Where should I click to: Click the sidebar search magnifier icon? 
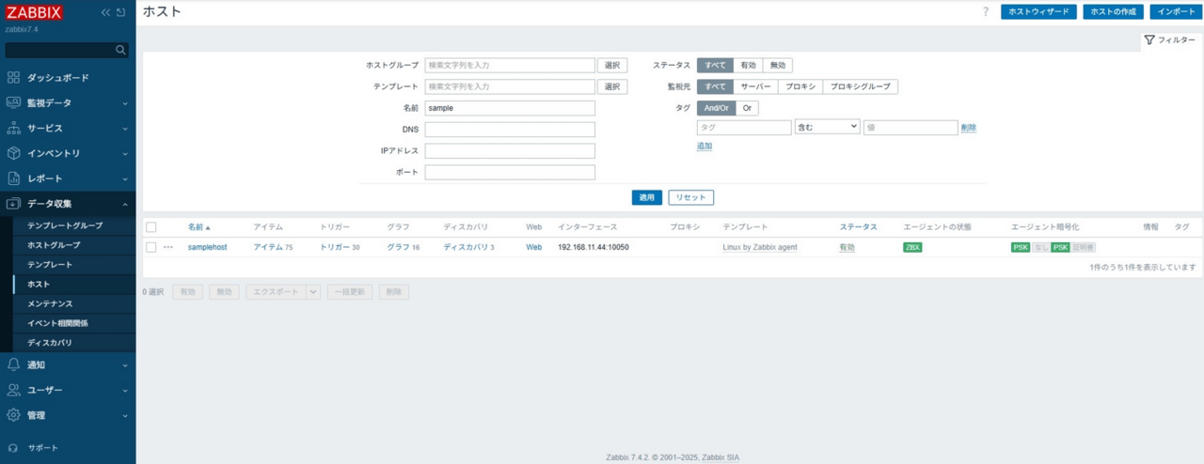pyautogui.click(x=120, y=50)
